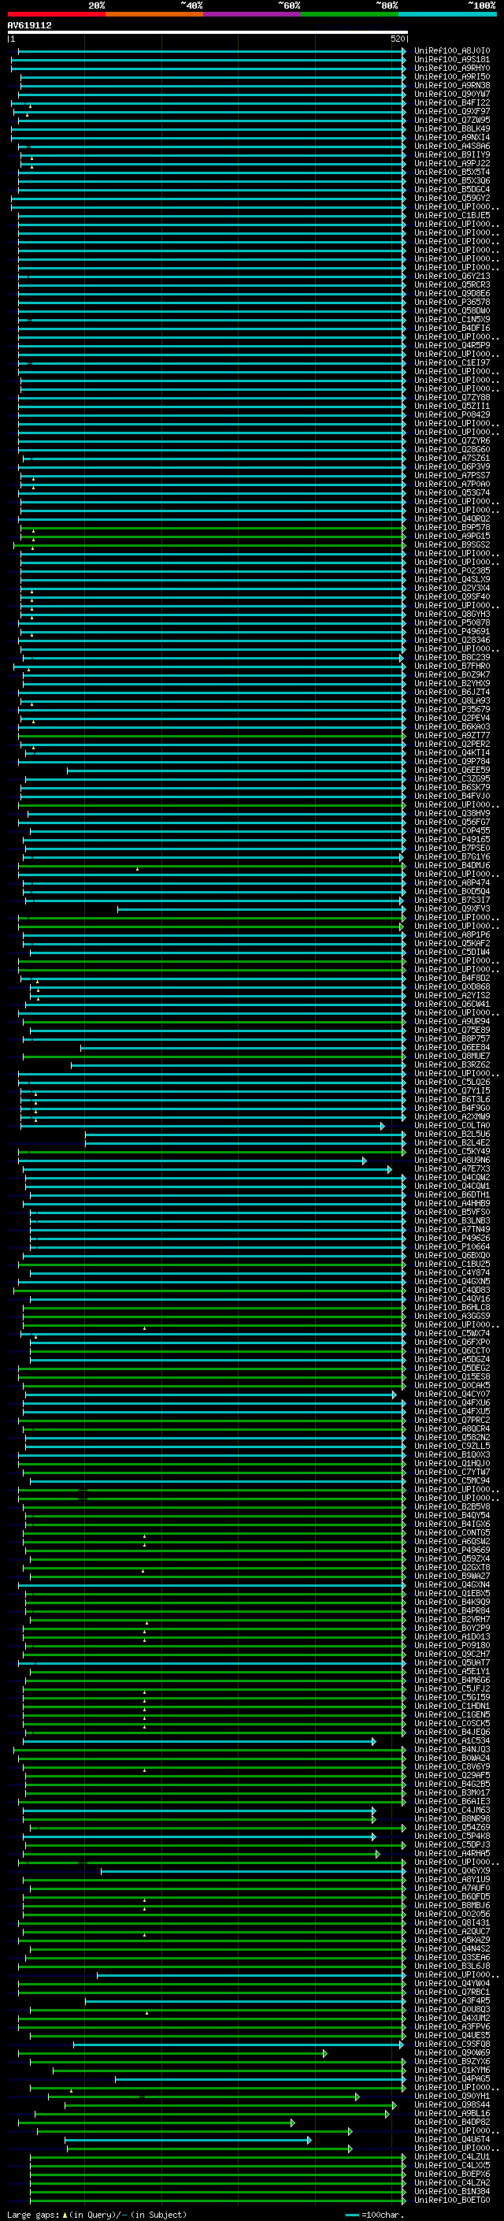Image resolution: width=504 pixels, height=2221 pixels.
Task: Select the UniRef100_B5X3Q6 label
Action: pyautogui.click(x=452, y=181)
